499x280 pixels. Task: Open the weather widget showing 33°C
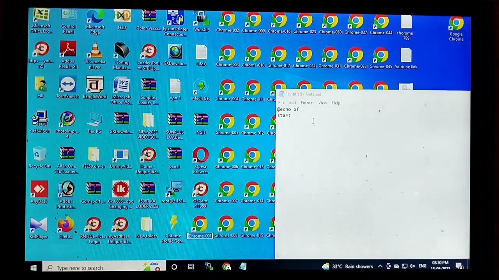click(x=347, y=266)
